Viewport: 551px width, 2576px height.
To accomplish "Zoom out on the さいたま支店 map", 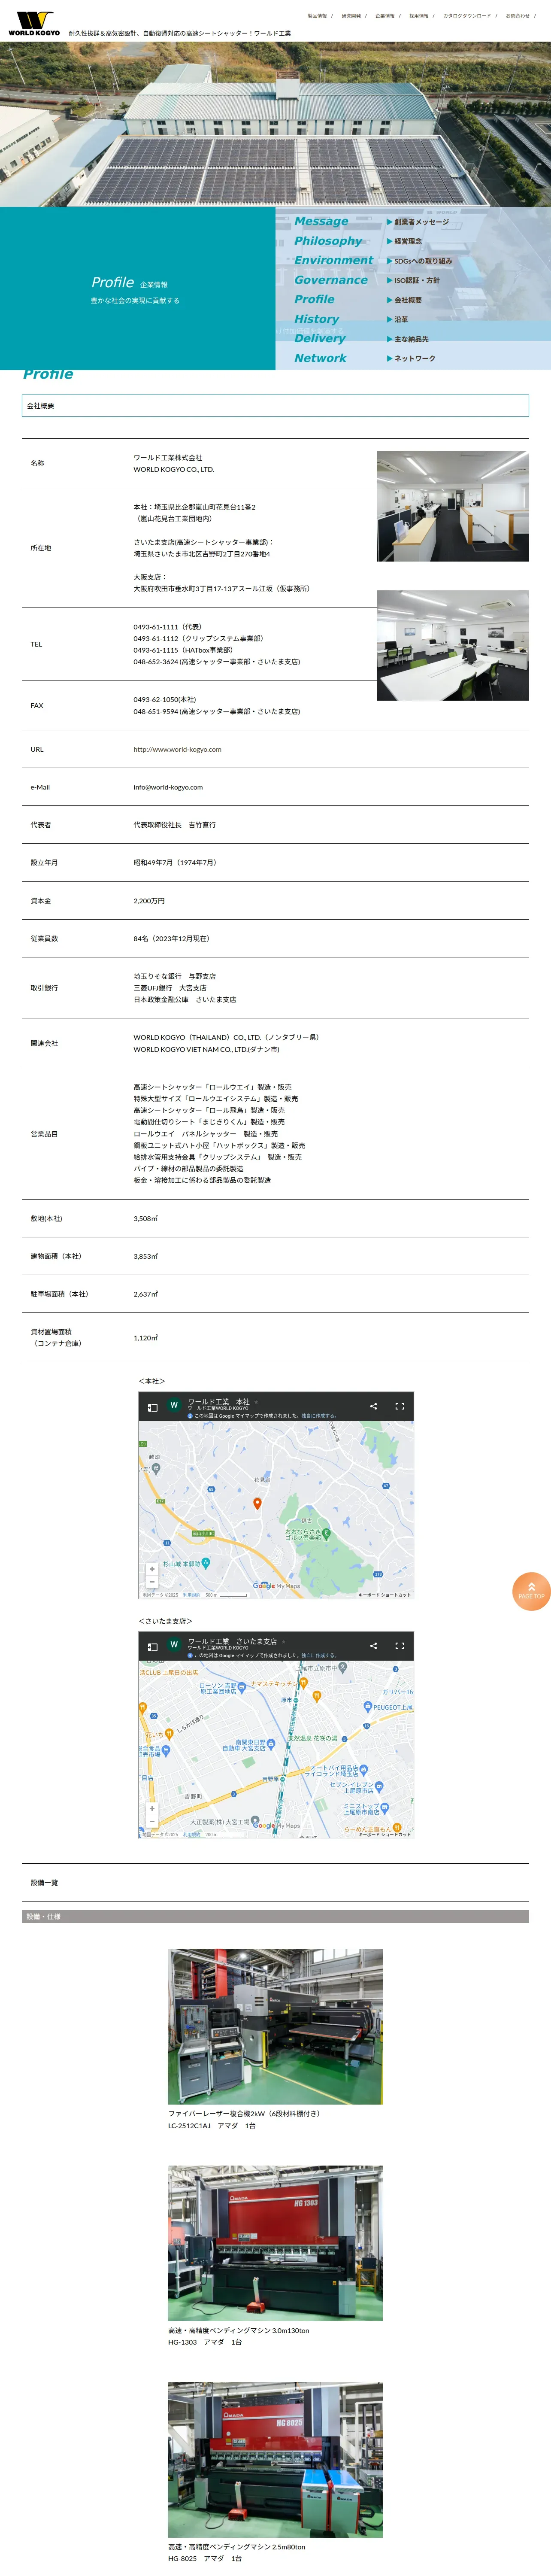I will (152, 1822).
